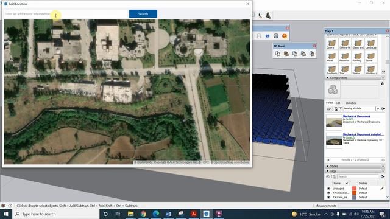Open the Colors materials folder
The image size is (390, 219).
331,44
